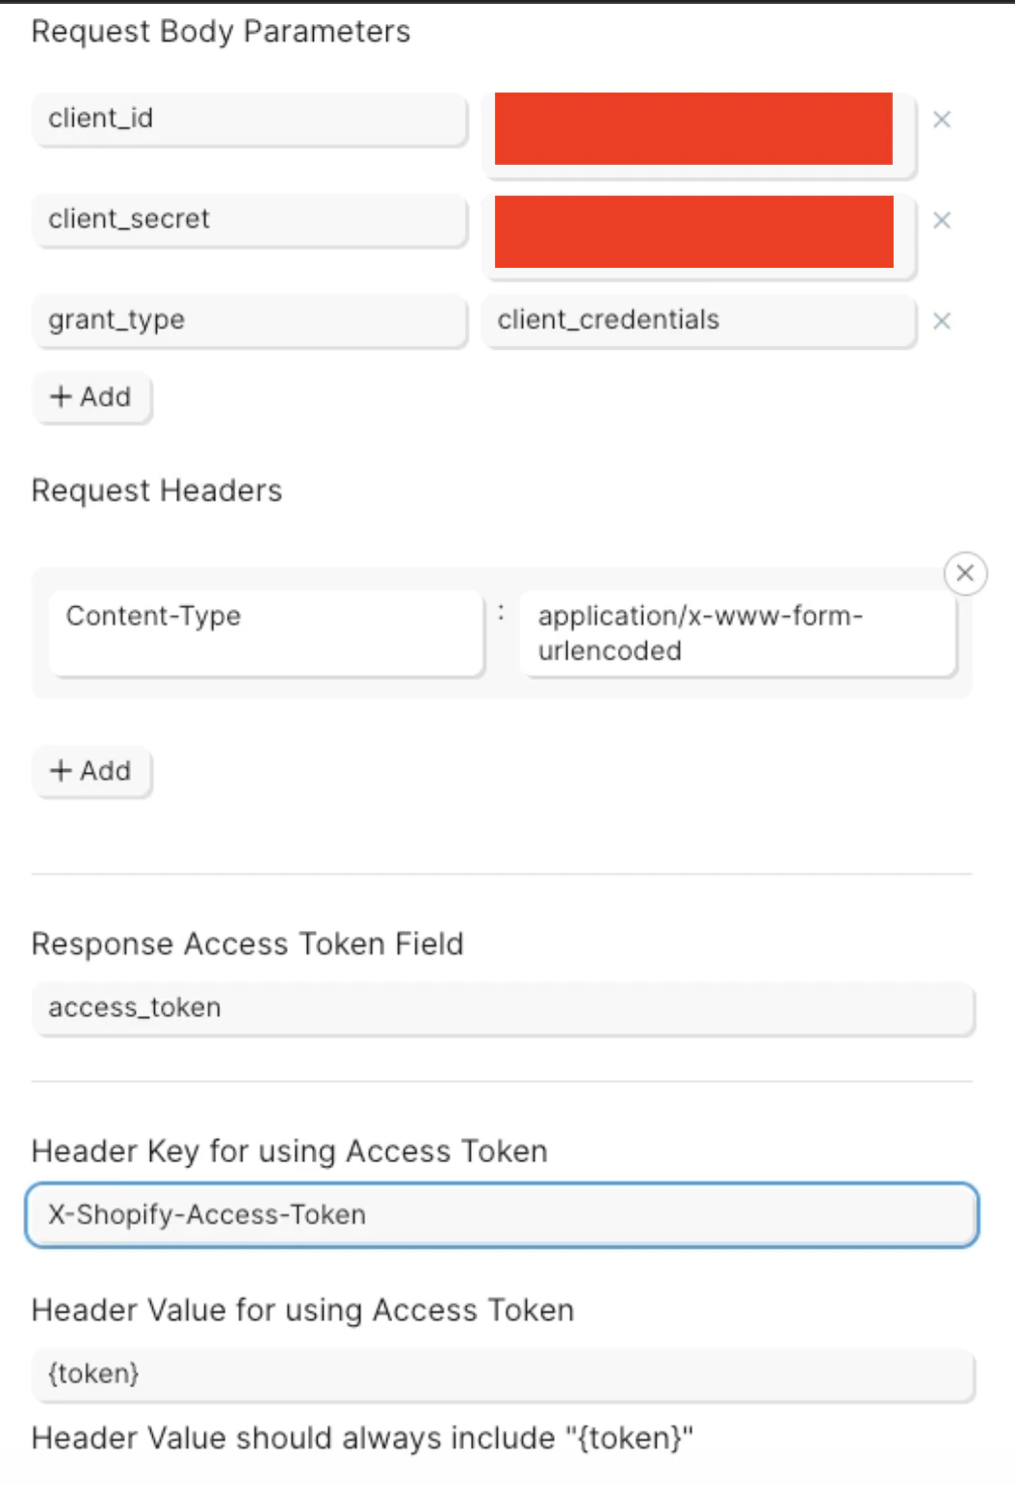1015x1486 pixels.
Task: Click the redacted client_id value field
Action: [x=695, y=128]
